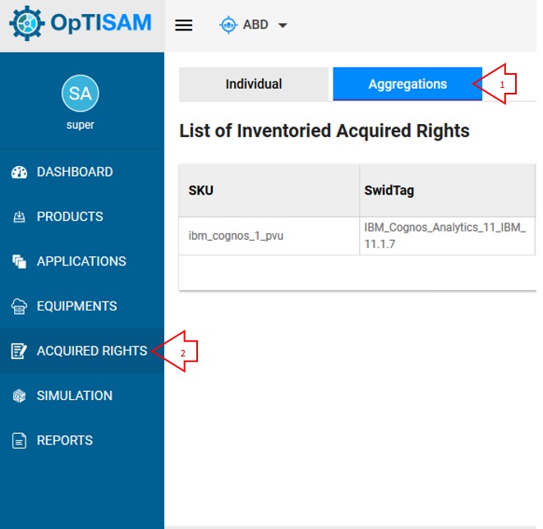Screen dimensions: 543x529
Task: Select the ibm_cognos_1_pvu row cell
Action: click(269, 236)
